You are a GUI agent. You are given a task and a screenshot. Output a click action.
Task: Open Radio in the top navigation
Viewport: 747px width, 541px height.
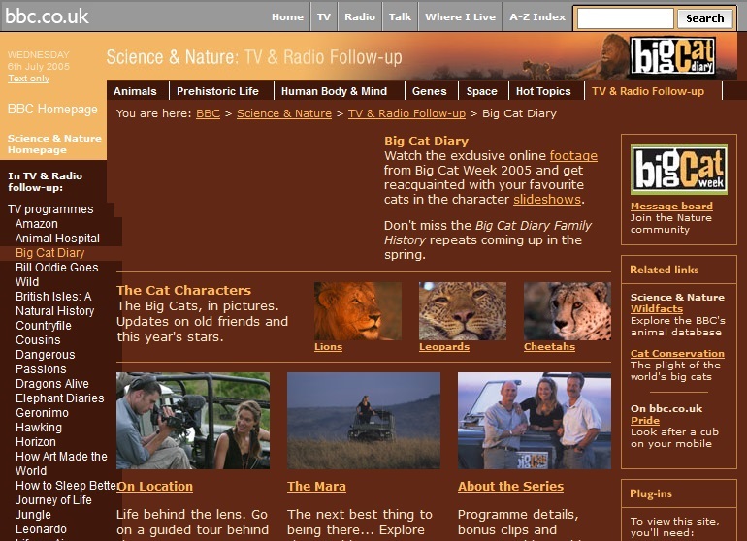coord(360,16)
